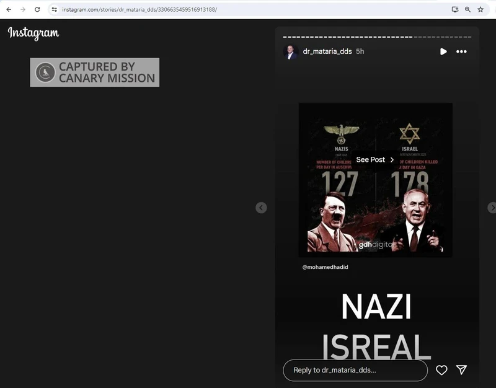Advance to the next story
Image resolution: width=496 pixels, height=388 pixels.
pos(492,208)
